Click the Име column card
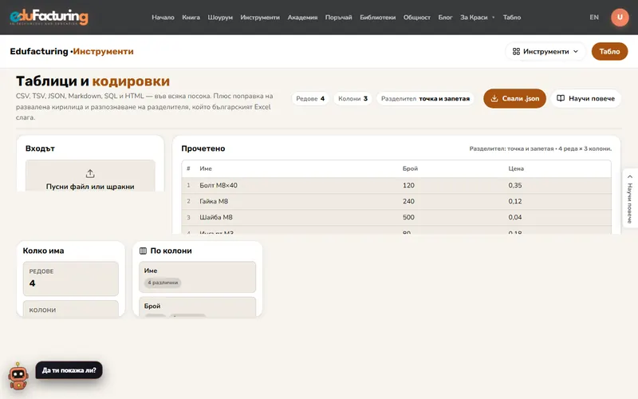This screenshot has height=399, width=638. tap(197, 277)
